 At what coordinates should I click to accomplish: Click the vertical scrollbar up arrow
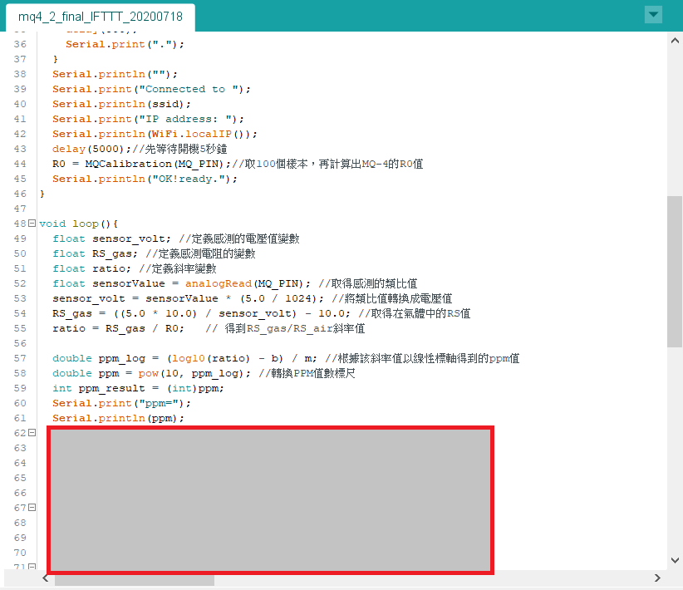(675, 41)
